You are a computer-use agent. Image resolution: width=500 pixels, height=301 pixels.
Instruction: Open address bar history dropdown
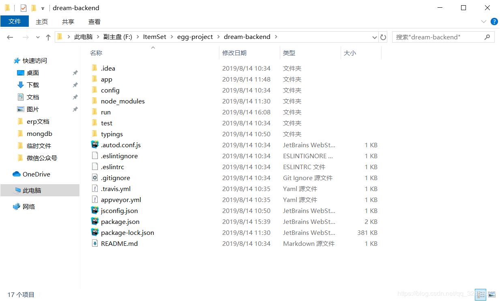375,37
